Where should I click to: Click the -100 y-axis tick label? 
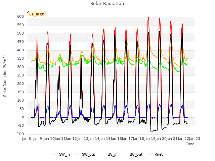[x=20, y=134]
